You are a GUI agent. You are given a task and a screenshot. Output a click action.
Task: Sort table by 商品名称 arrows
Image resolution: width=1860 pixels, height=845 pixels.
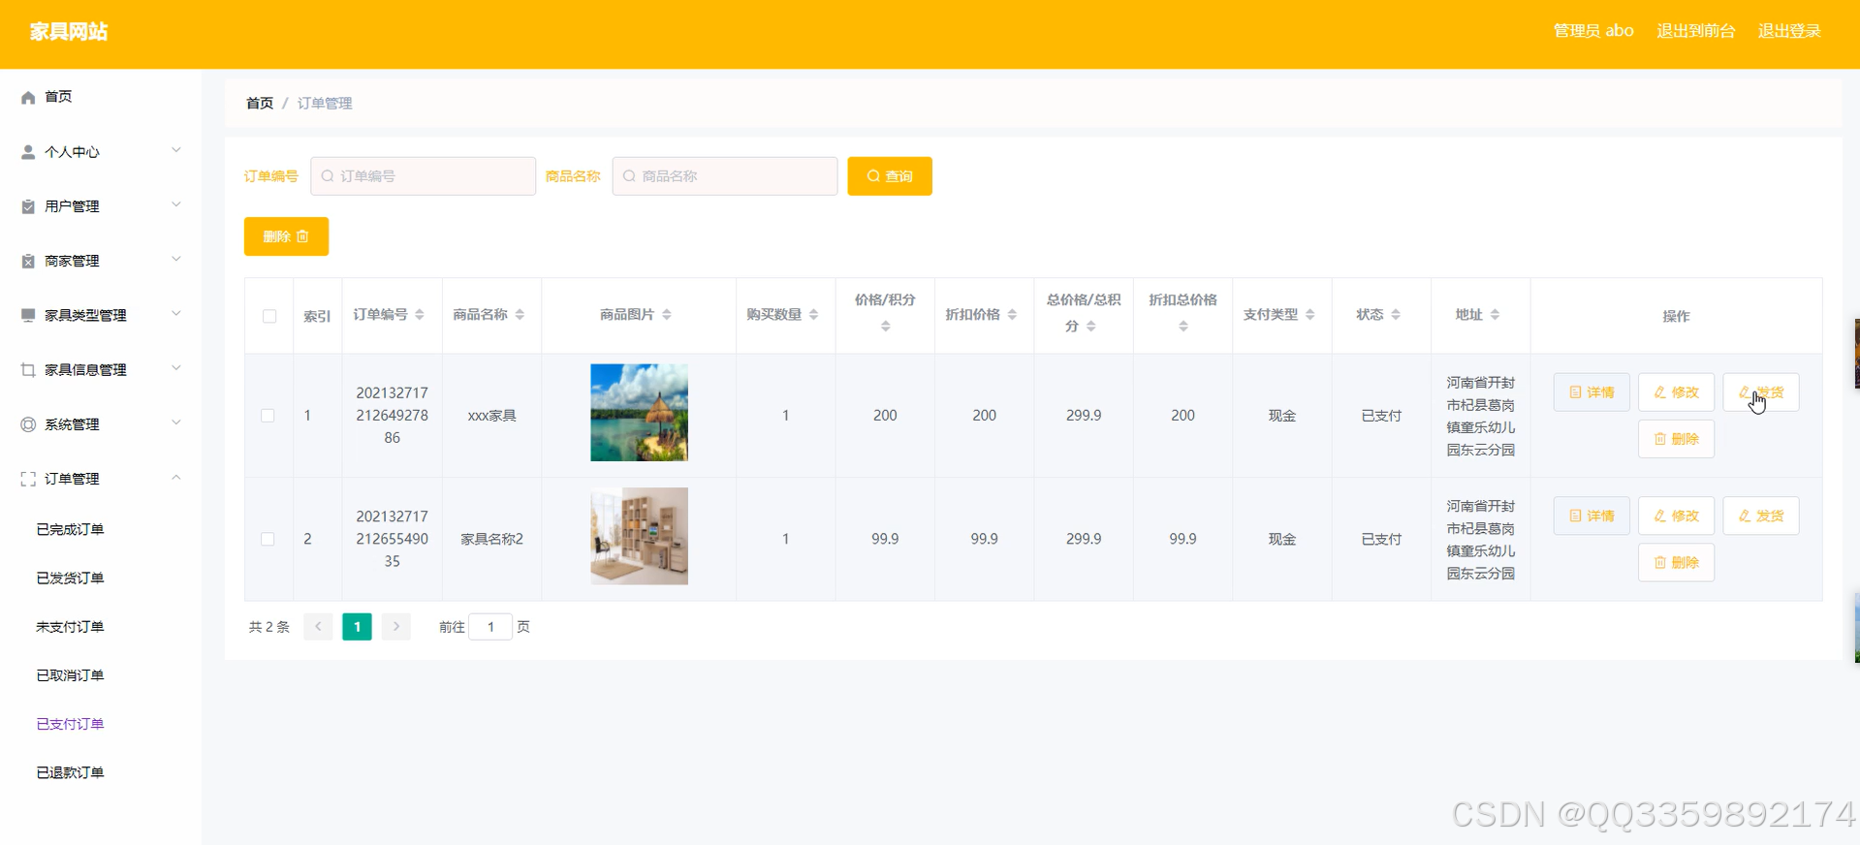coord(520,315)
